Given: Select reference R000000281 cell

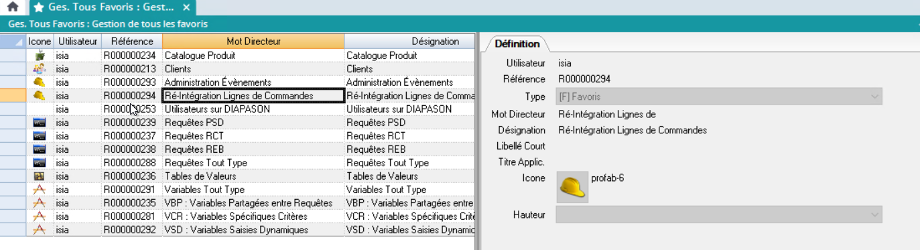Looking at the screenshot, I should [x=132, y=216].
